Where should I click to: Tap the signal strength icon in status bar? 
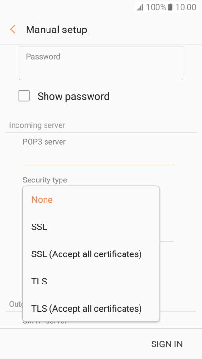coord(140,7)
